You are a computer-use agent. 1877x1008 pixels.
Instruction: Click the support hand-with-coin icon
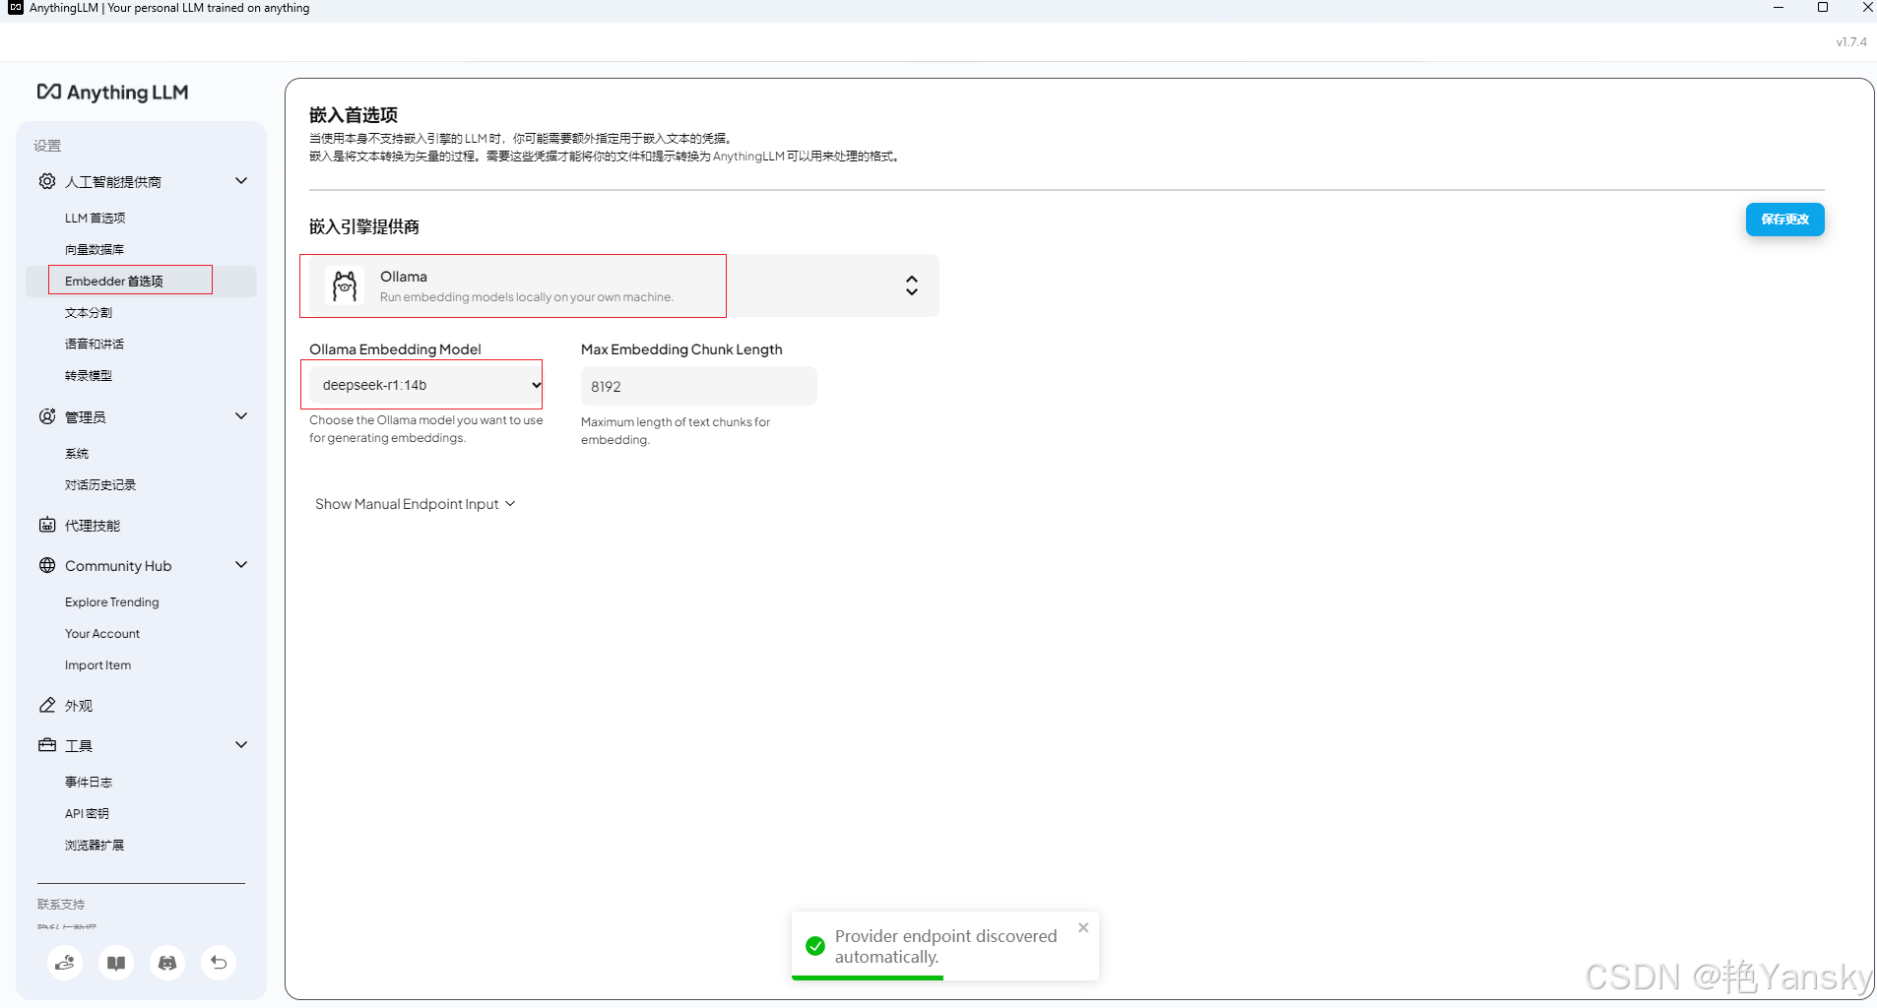coord(65,963)
